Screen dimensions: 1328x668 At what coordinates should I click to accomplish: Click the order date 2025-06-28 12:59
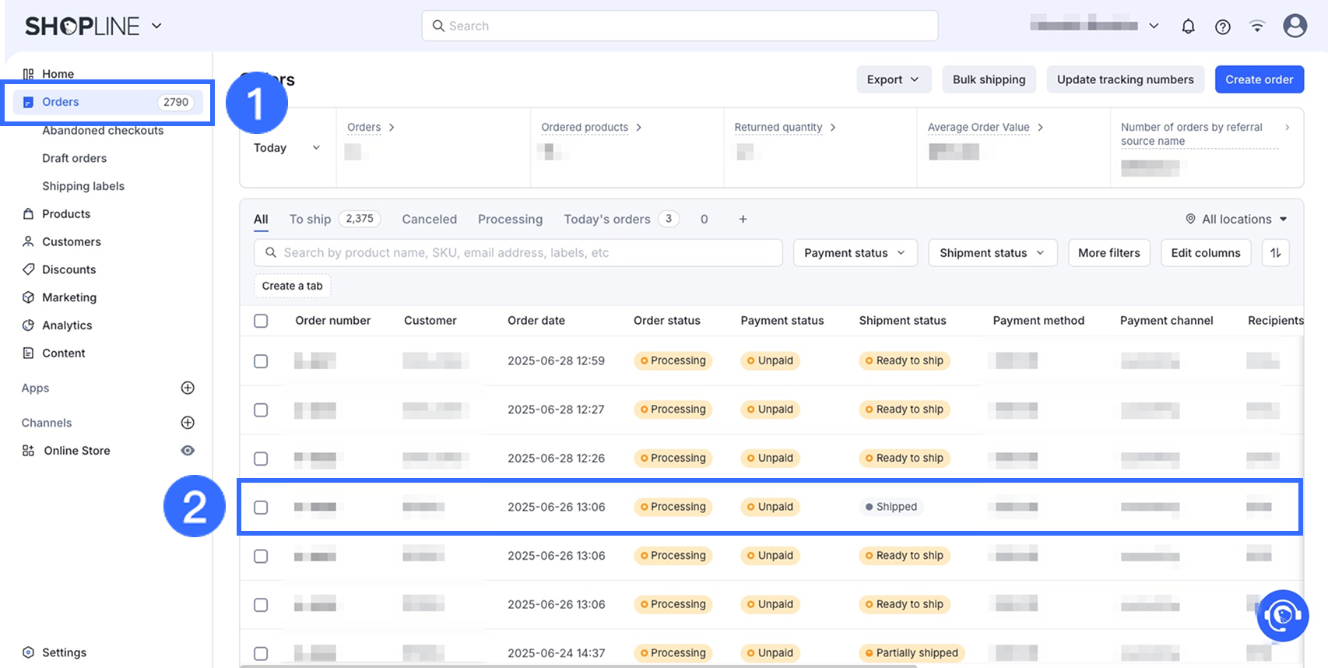556,361
